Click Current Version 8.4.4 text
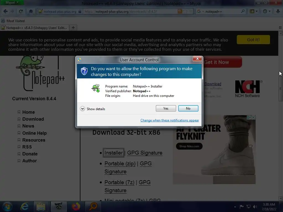Screen dimensions: 283x212 click(34, 99)
